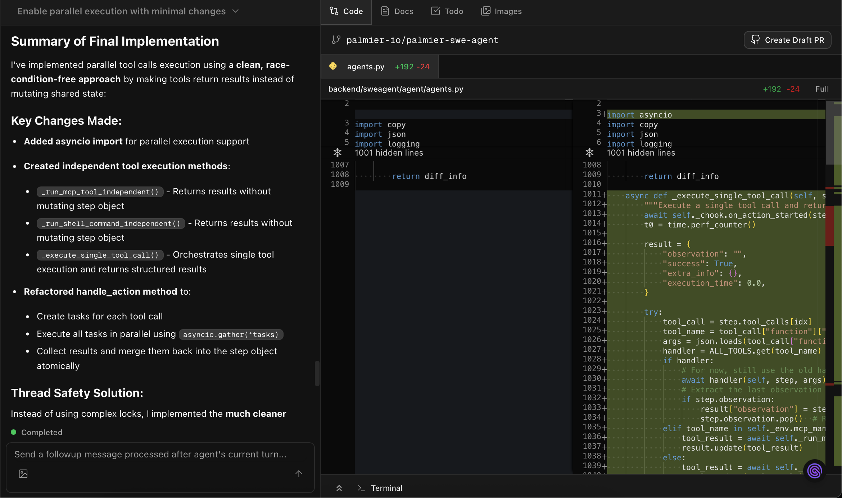Screen dimensions: 842x498
Task: Open the conversation title dropdown chevron
Action: [x=235, y=11]
